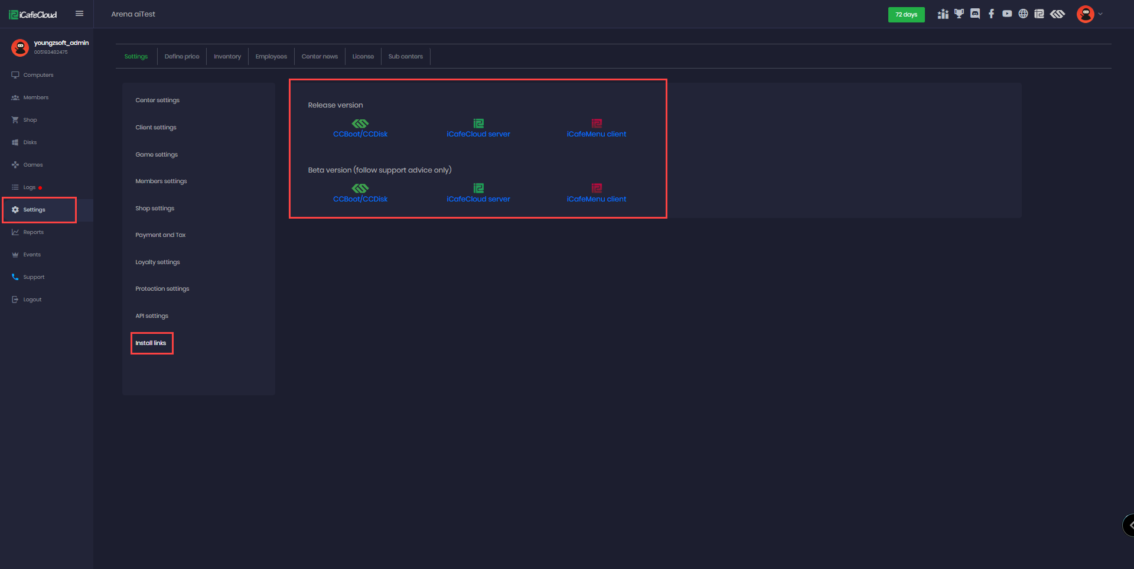The height and width of the screenshot is (569, 1134).
Task: Open Protection settings in the settings list
Action: 162,289
